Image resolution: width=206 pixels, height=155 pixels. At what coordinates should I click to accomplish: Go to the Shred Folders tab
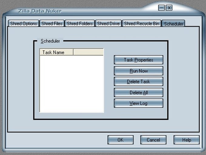pyautogui.click(x=80, y=24)
